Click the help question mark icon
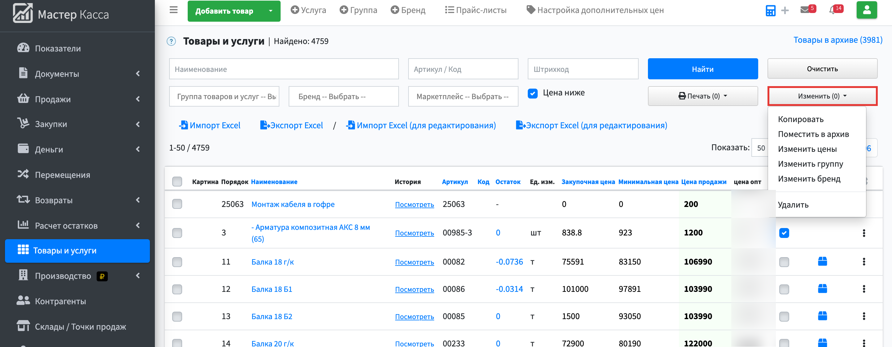Viewport: 892px width, 347px height. [171, 41]
